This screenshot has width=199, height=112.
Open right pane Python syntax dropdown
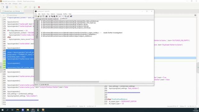pyautogui.click(x=183, y=106)
